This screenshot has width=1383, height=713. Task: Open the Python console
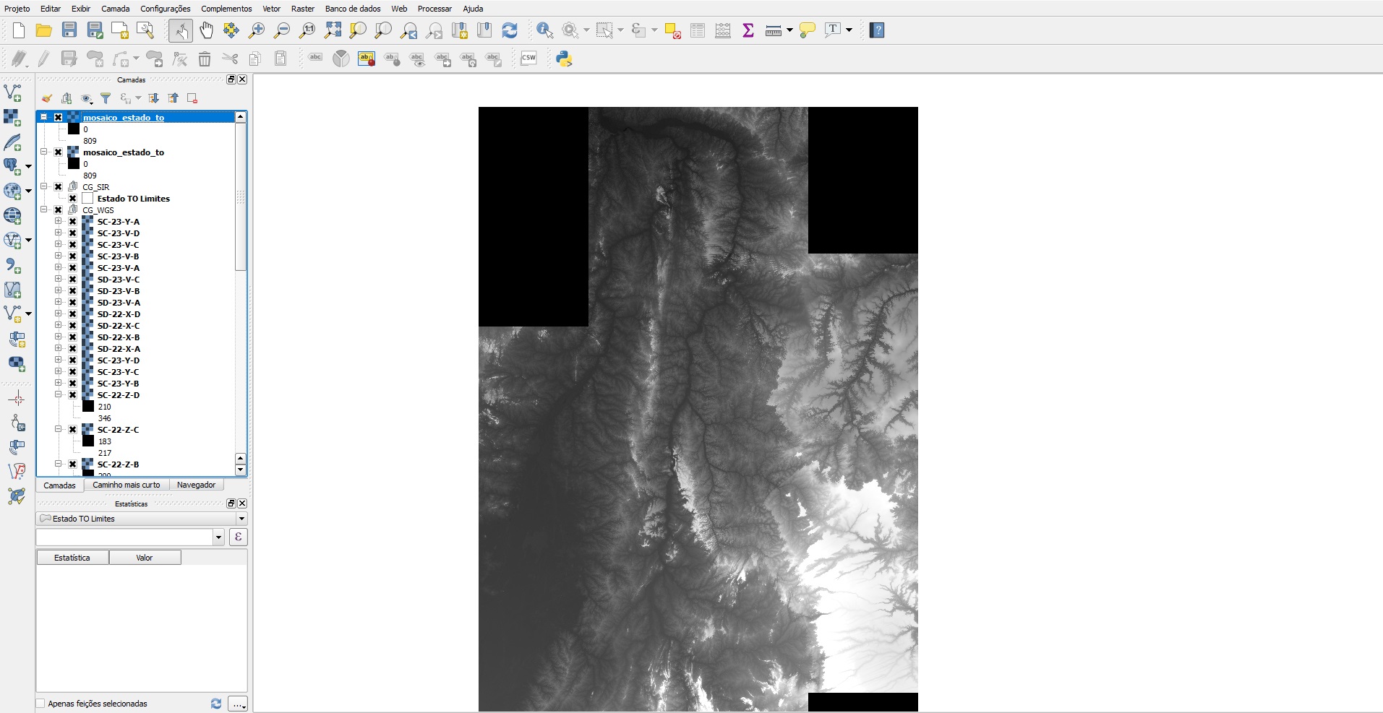click(564, 59)
